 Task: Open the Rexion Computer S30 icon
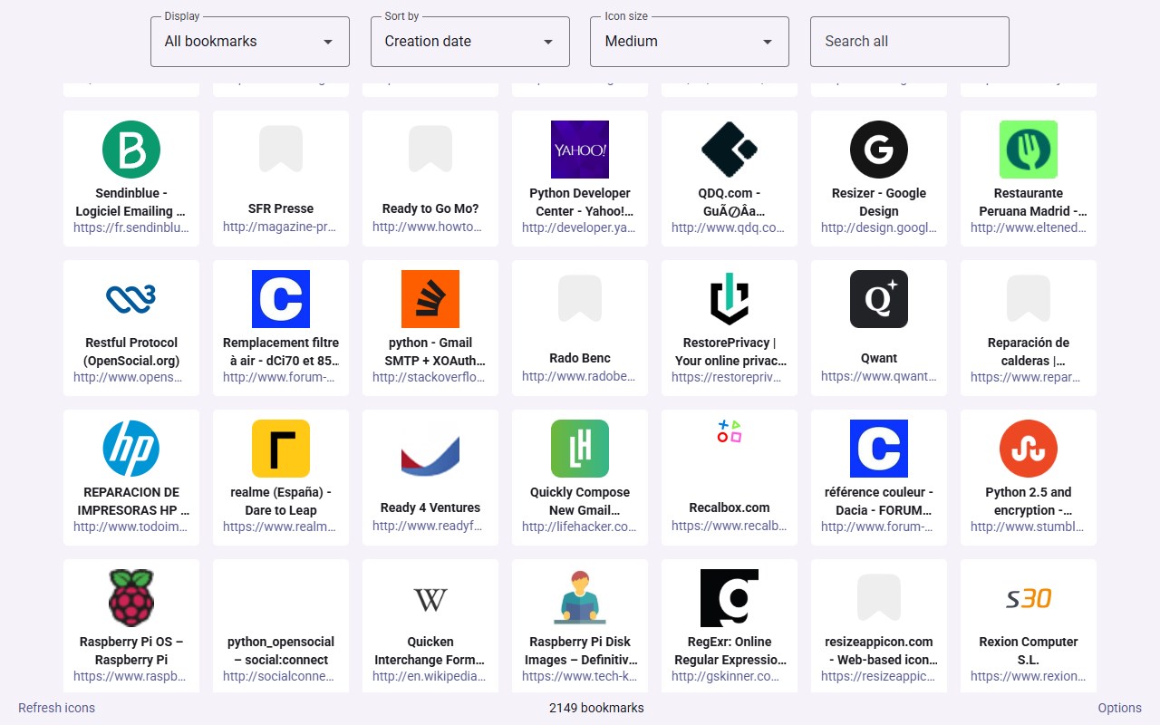(x=1029, y=598)
